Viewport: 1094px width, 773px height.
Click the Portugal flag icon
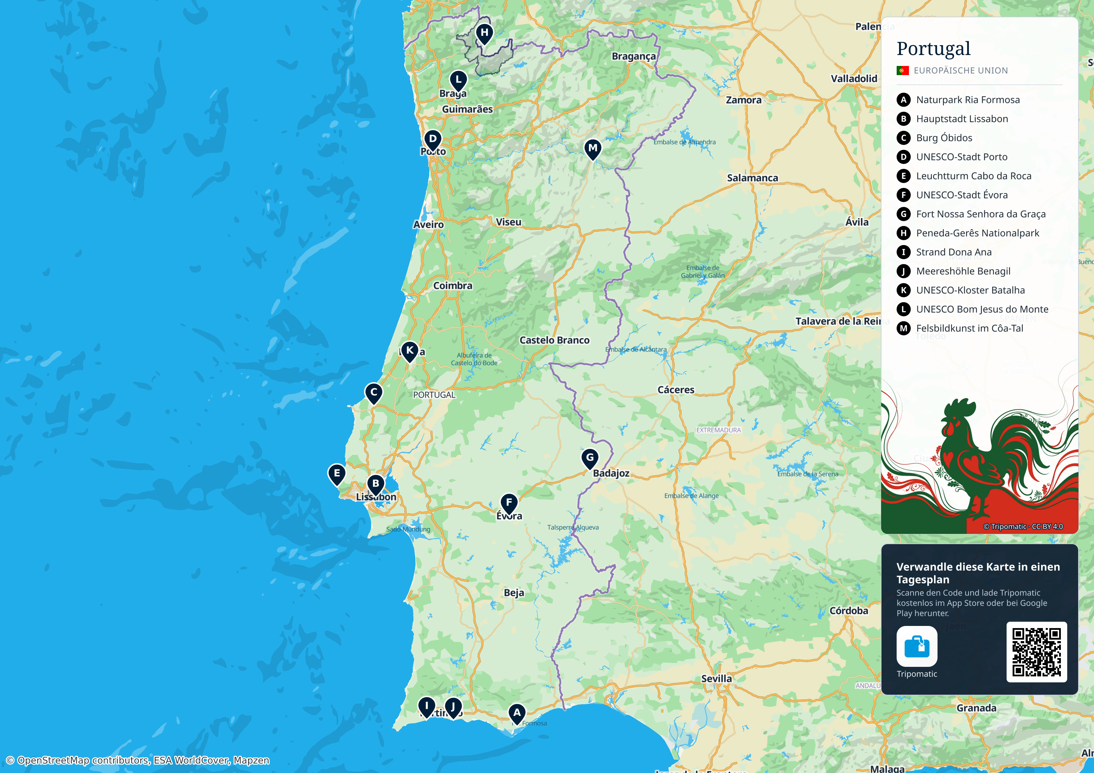click(x=903, y=71)
